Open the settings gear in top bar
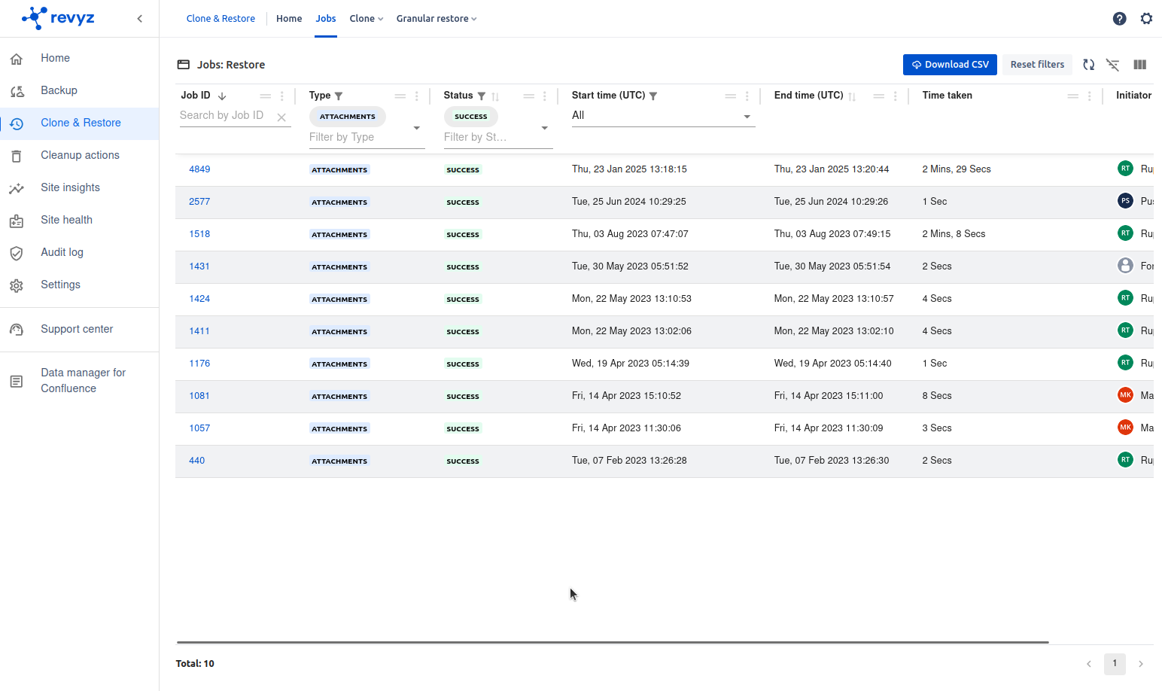Image resolution: width=1162 pixels, height=691 pixels. pos(1145,19)
